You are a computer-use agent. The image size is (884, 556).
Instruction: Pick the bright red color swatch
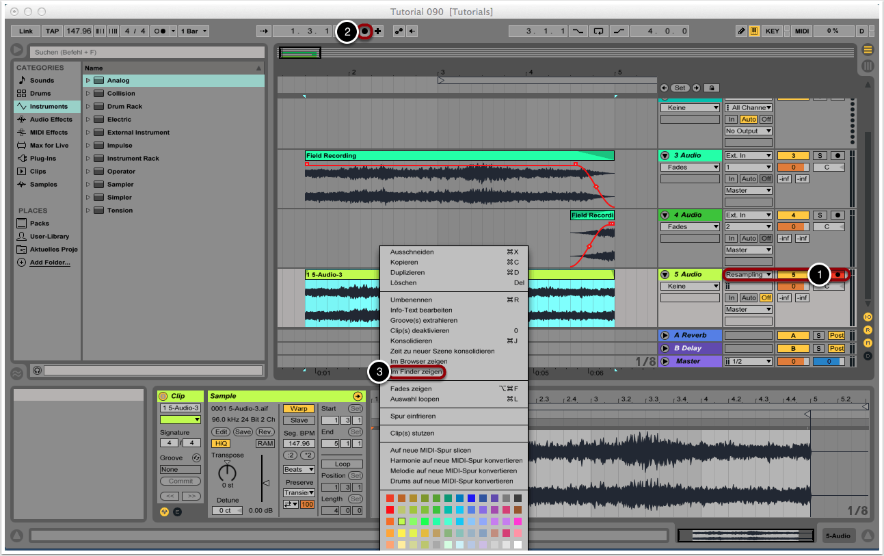(x=390, y=510)
